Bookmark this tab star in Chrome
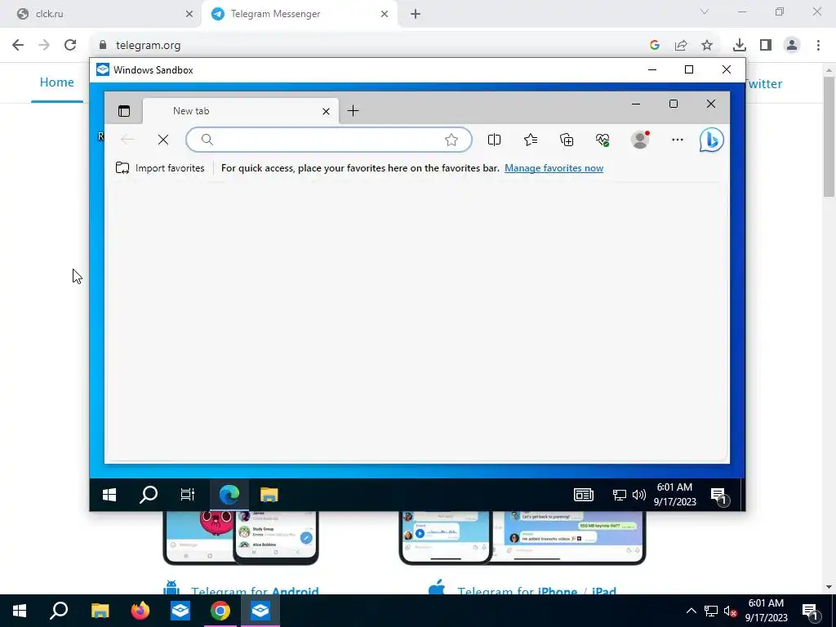Screen dimensions: 836x627 [707, 45]
